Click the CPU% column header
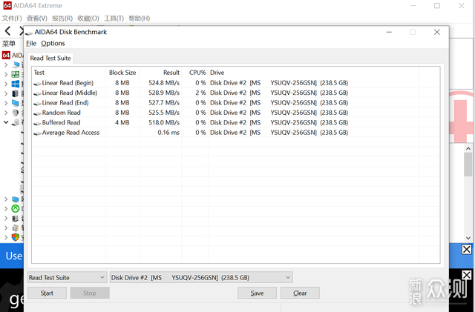This screenshot has width=475, height=312. [194, 73]
